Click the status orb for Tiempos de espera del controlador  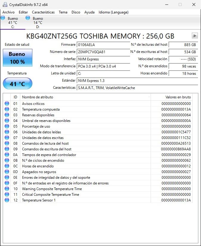(x=7, y=155)
